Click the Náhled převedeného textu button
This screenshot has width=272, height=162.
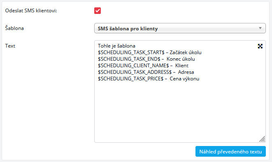[230, 151]
